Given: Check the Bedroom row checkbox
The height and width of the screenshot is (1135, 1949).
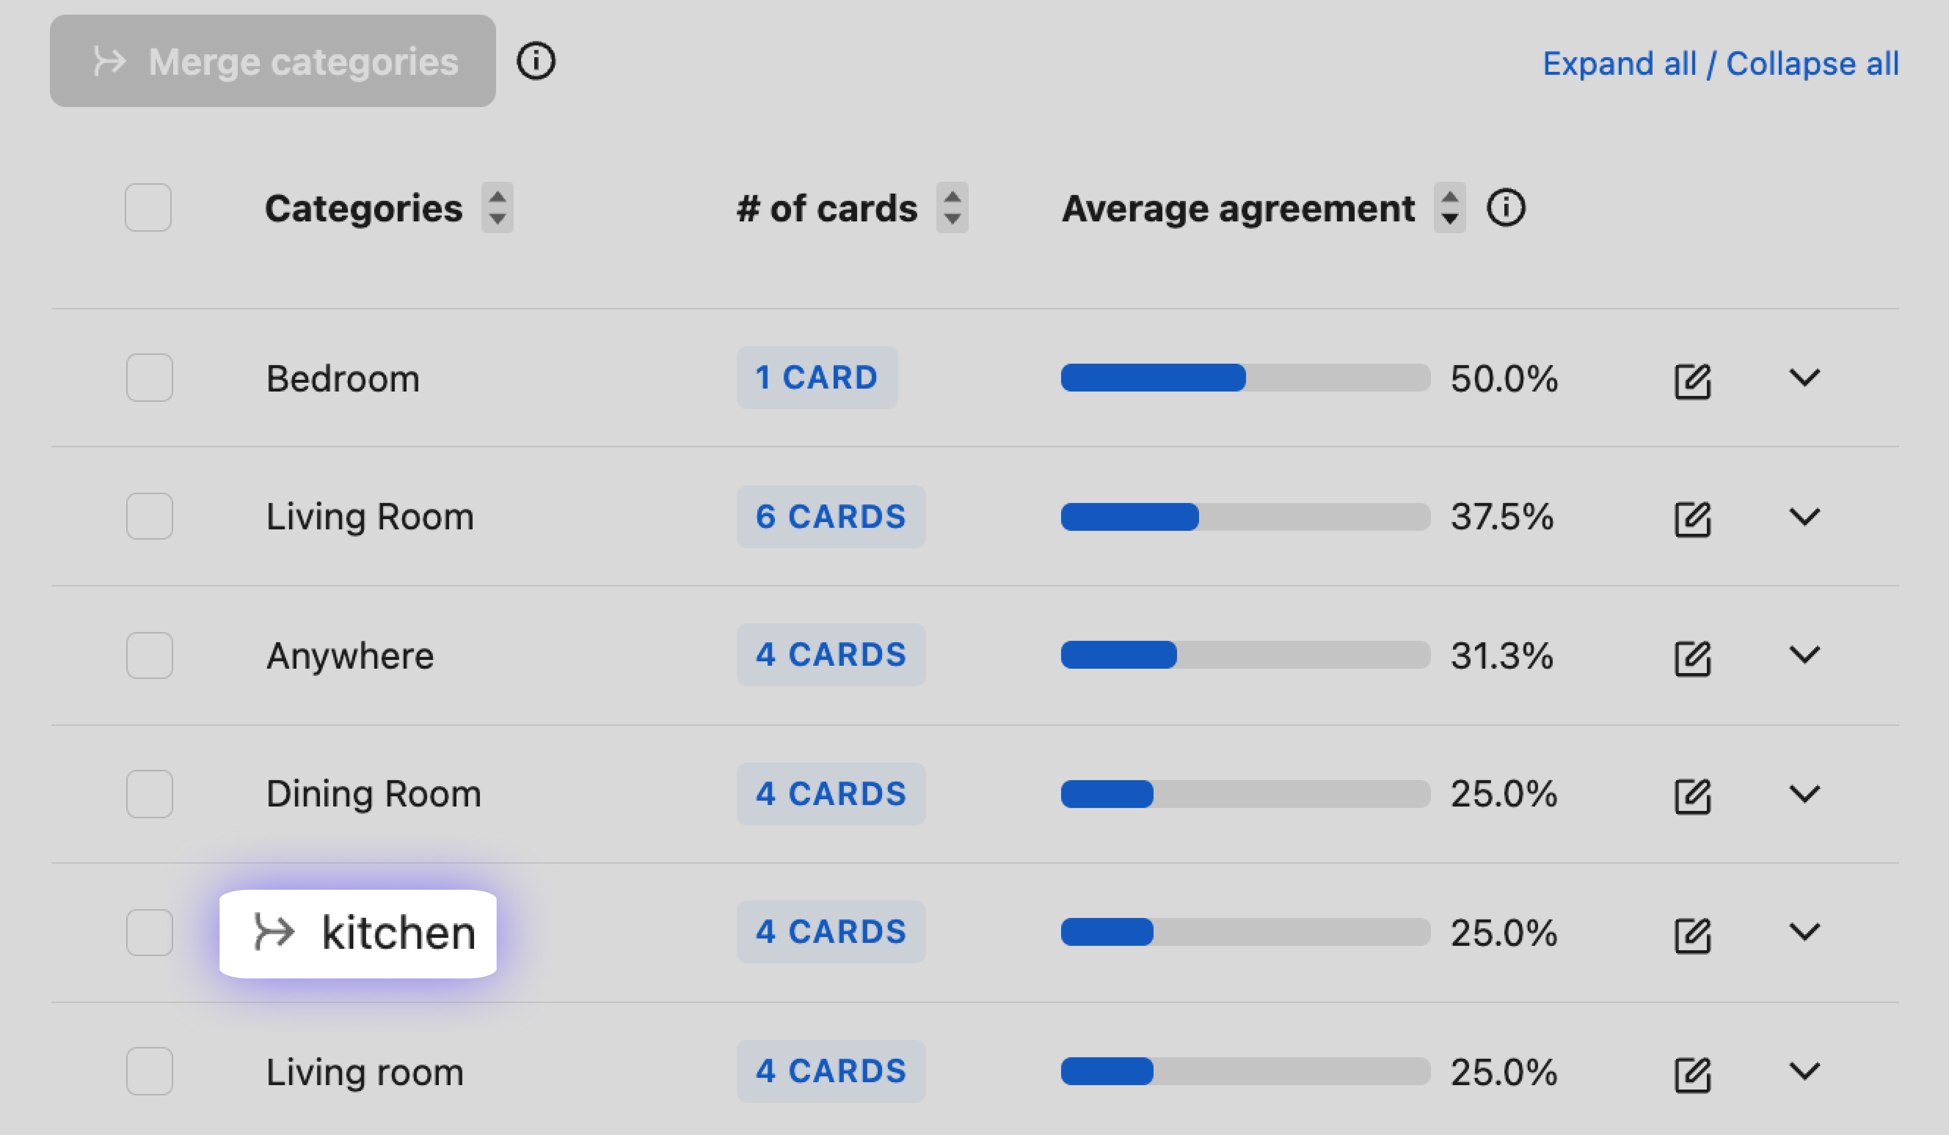Looking at the screenshot, I should (x=149, y=378).
